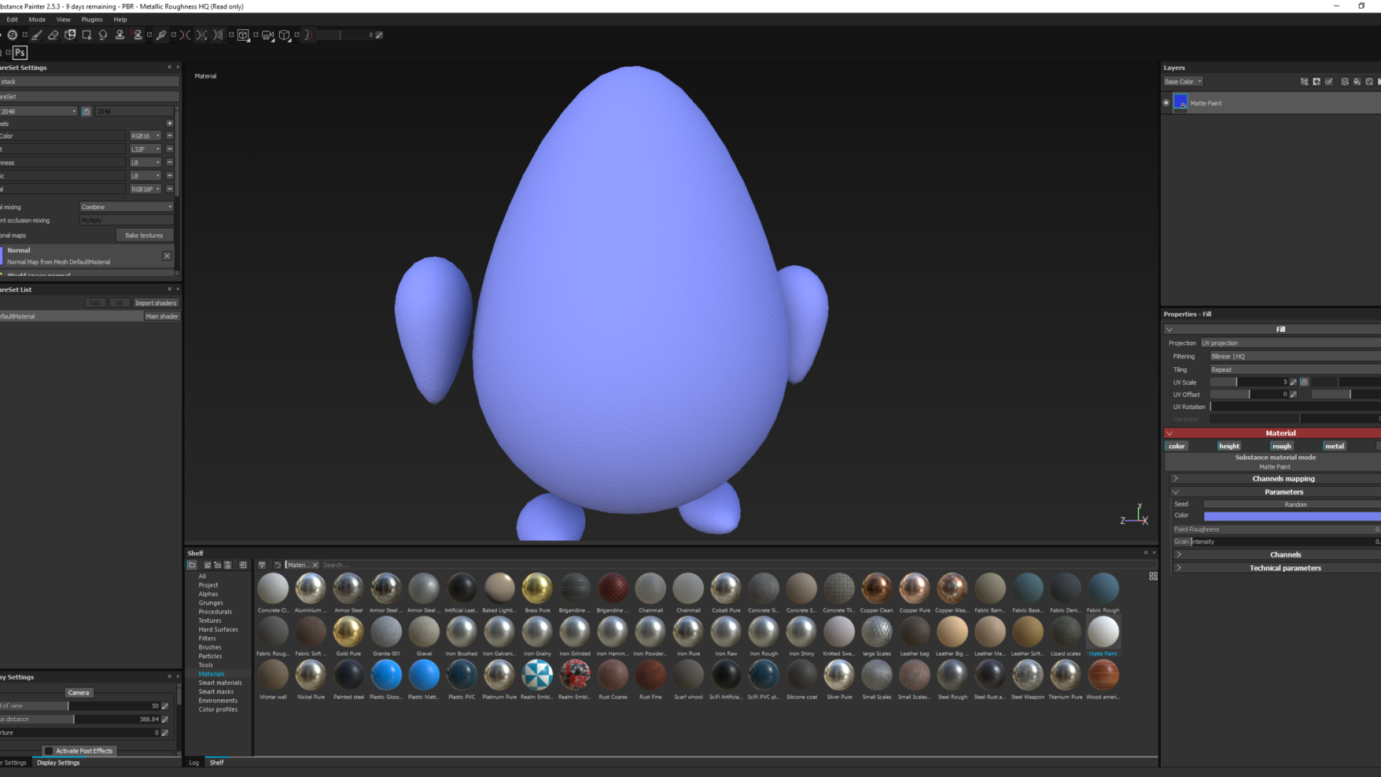This screenshot has height=777, width=1381.
Task: Click the Camera button in Display Settings
Action: [x=79, y=692]
